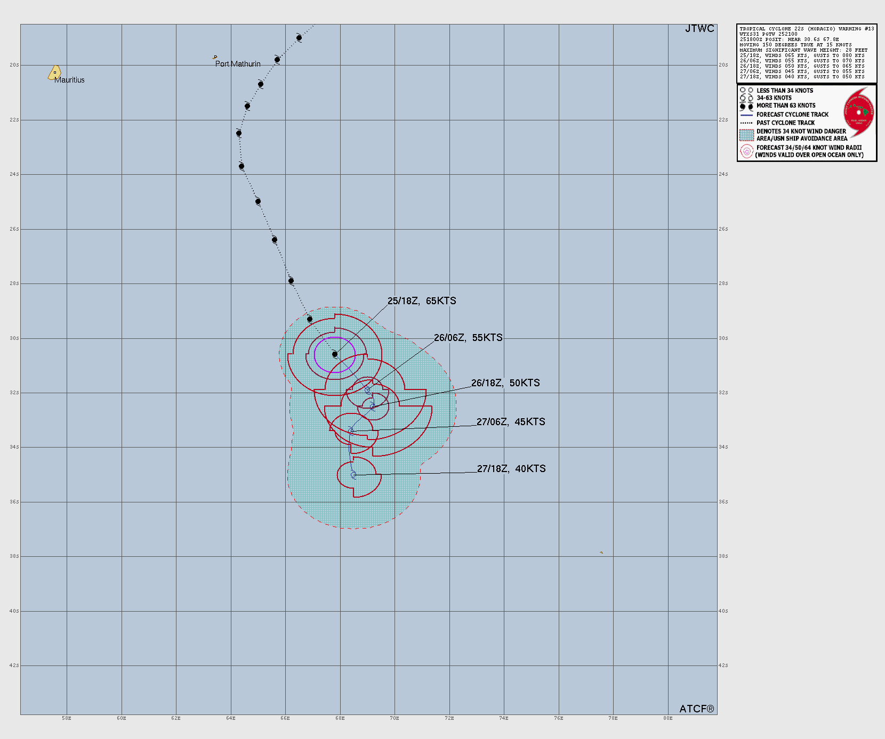Select the 27/06Z forecast position cyclone symbol

tap(351, 431)
